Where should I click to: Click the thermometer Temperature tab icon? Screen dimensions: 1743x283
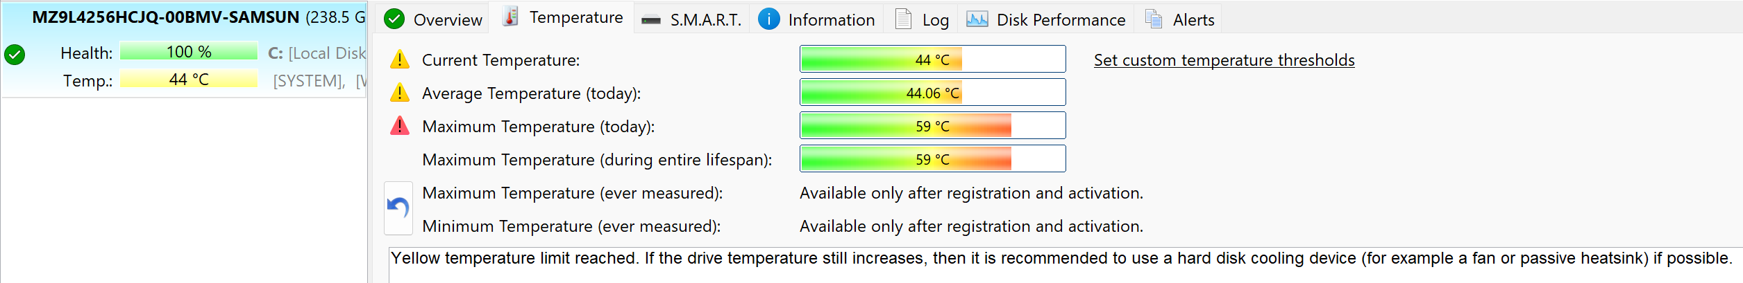(511, 17)
